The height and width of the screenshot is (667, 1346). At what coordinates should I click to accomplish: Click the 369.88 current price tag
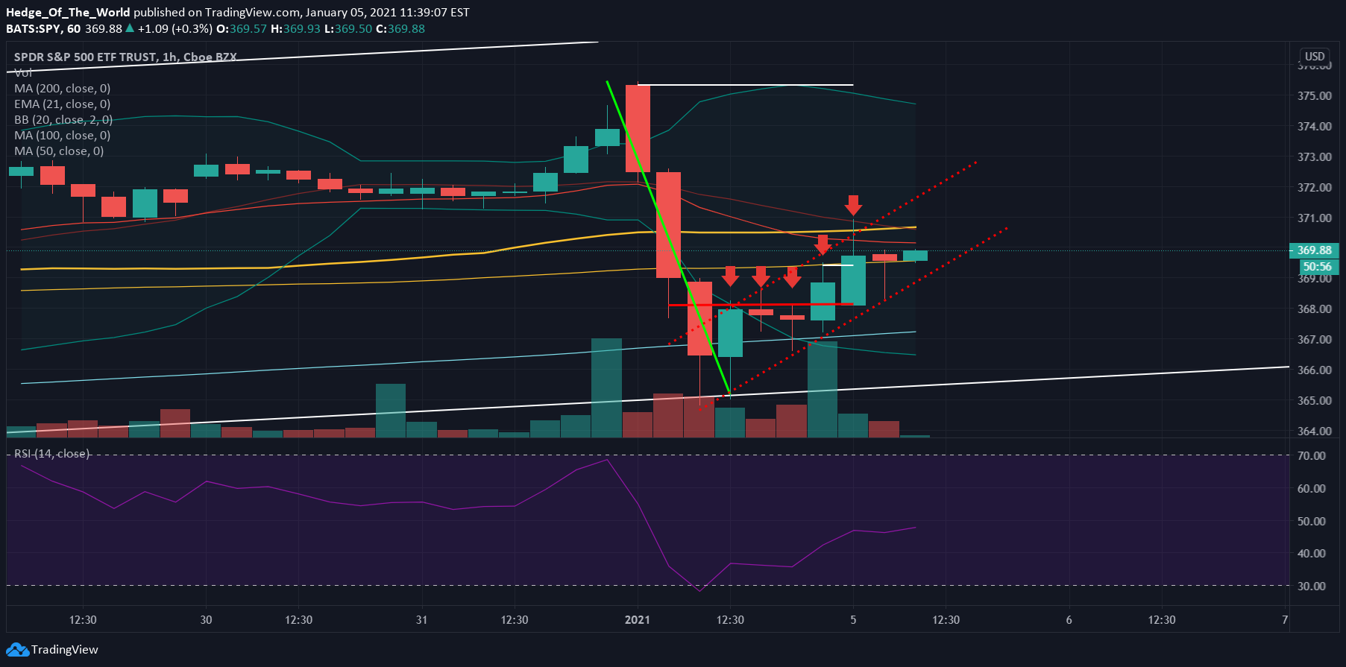pyautogui.click(x=1314, y=250)
